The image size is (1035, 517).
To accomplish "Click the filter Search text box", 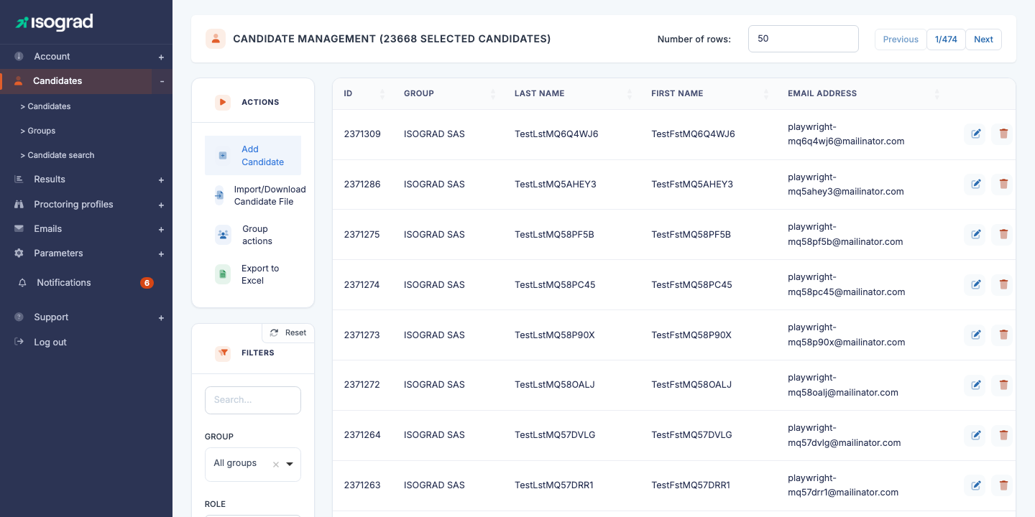I will (253, 400).
